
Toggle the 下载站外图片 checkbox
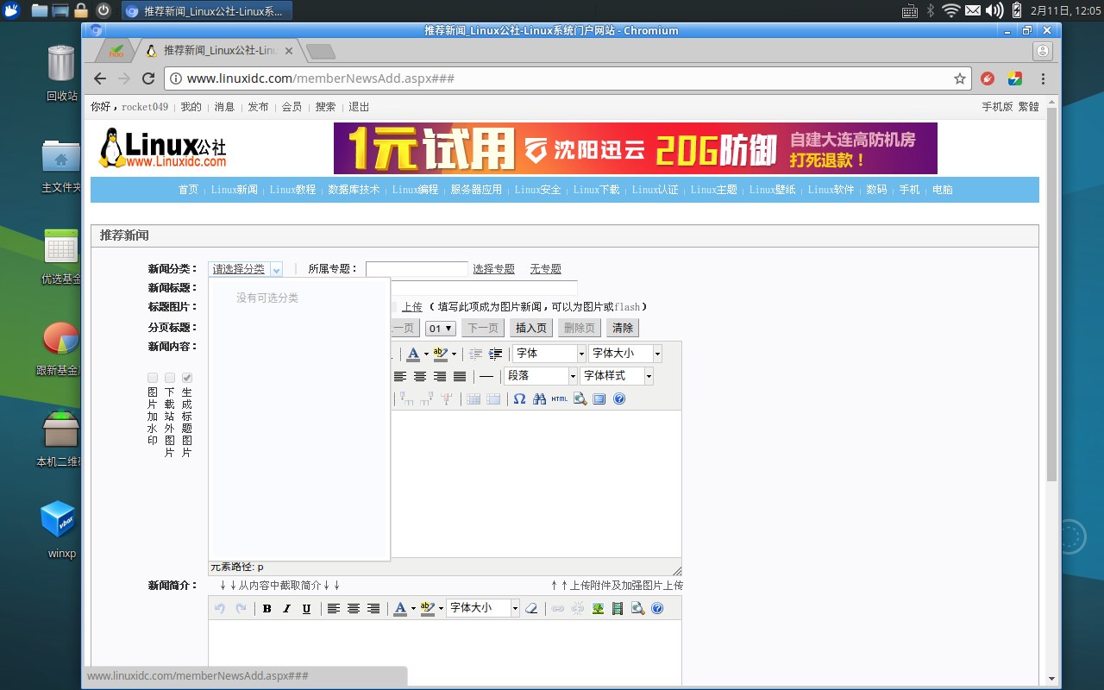170,378
